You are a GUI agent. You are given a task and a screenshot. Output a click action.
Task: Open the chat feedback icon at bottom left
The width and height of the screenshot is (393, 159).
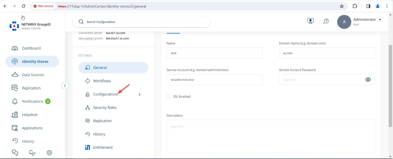[15, 153]
